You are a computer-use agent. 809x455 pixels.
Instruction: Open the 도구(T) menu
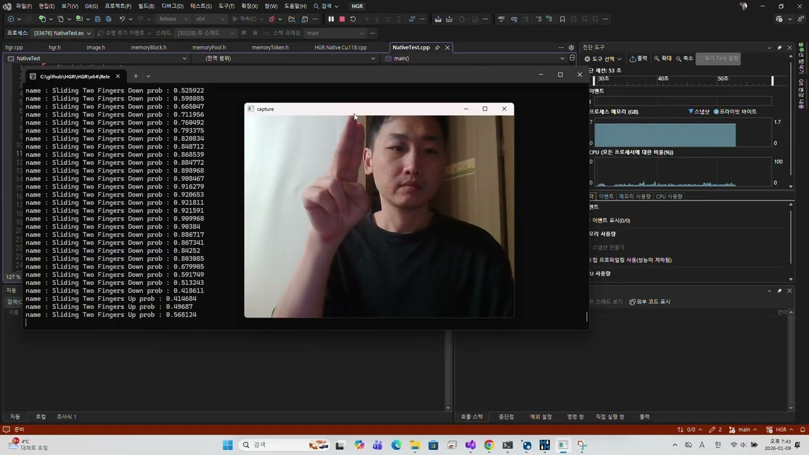tap(226, 6)
